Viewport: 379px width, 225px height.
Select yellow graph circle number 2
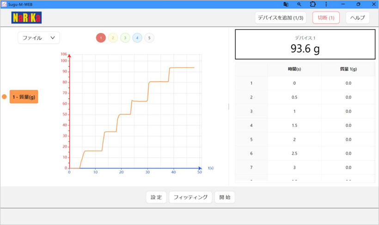(113, 38)
